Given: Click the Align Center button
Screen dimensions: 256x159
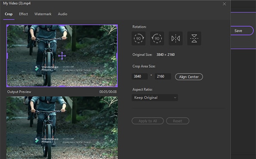Looking at the screenshot, I should [189, 77].
